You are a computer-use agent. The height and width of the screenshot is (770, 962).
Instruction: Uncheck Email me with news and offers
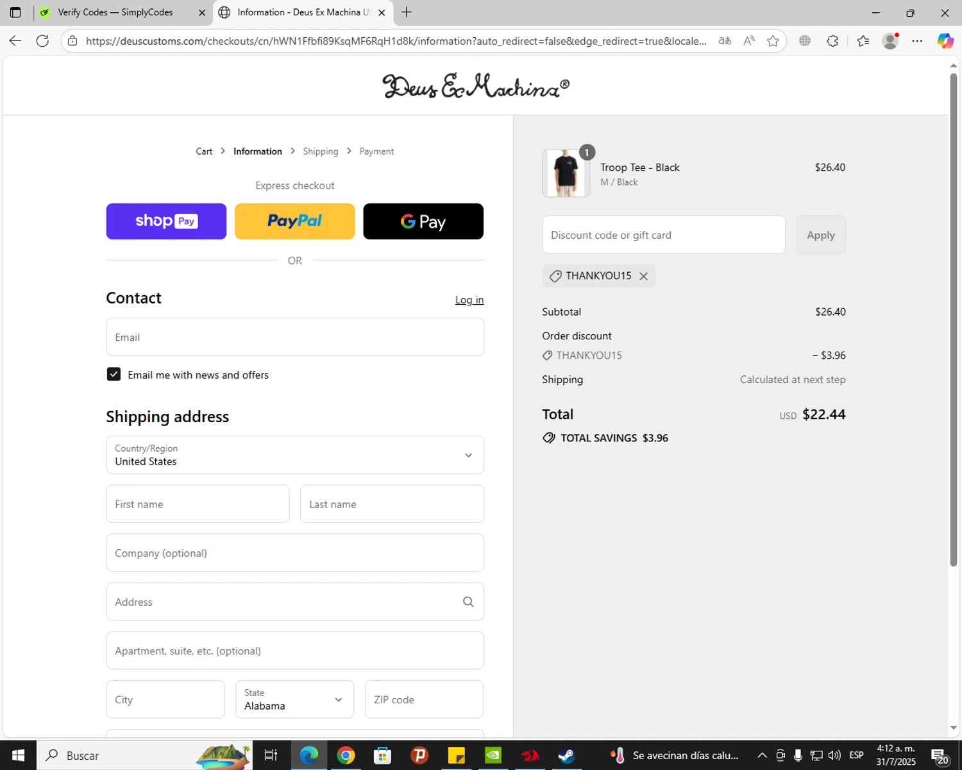click(x=114, y=374)
